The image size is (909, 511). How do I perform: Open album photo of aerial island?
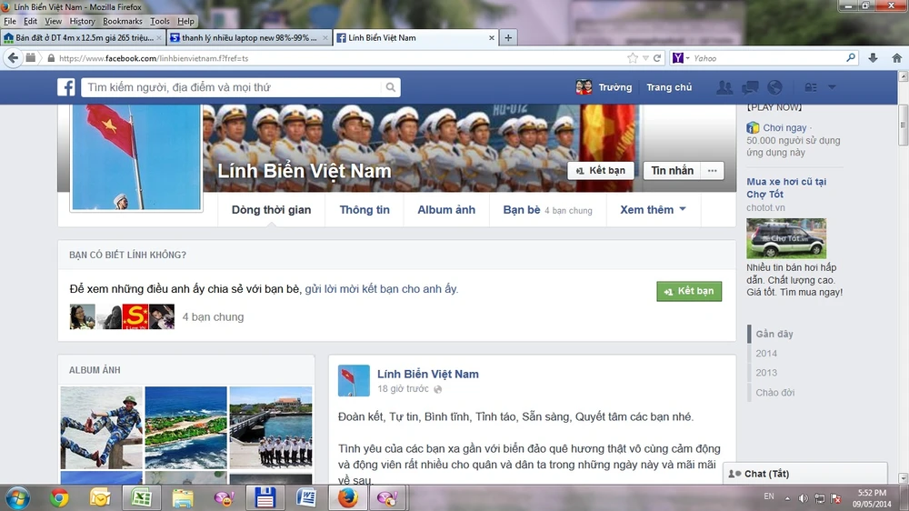tap(186, 427)
